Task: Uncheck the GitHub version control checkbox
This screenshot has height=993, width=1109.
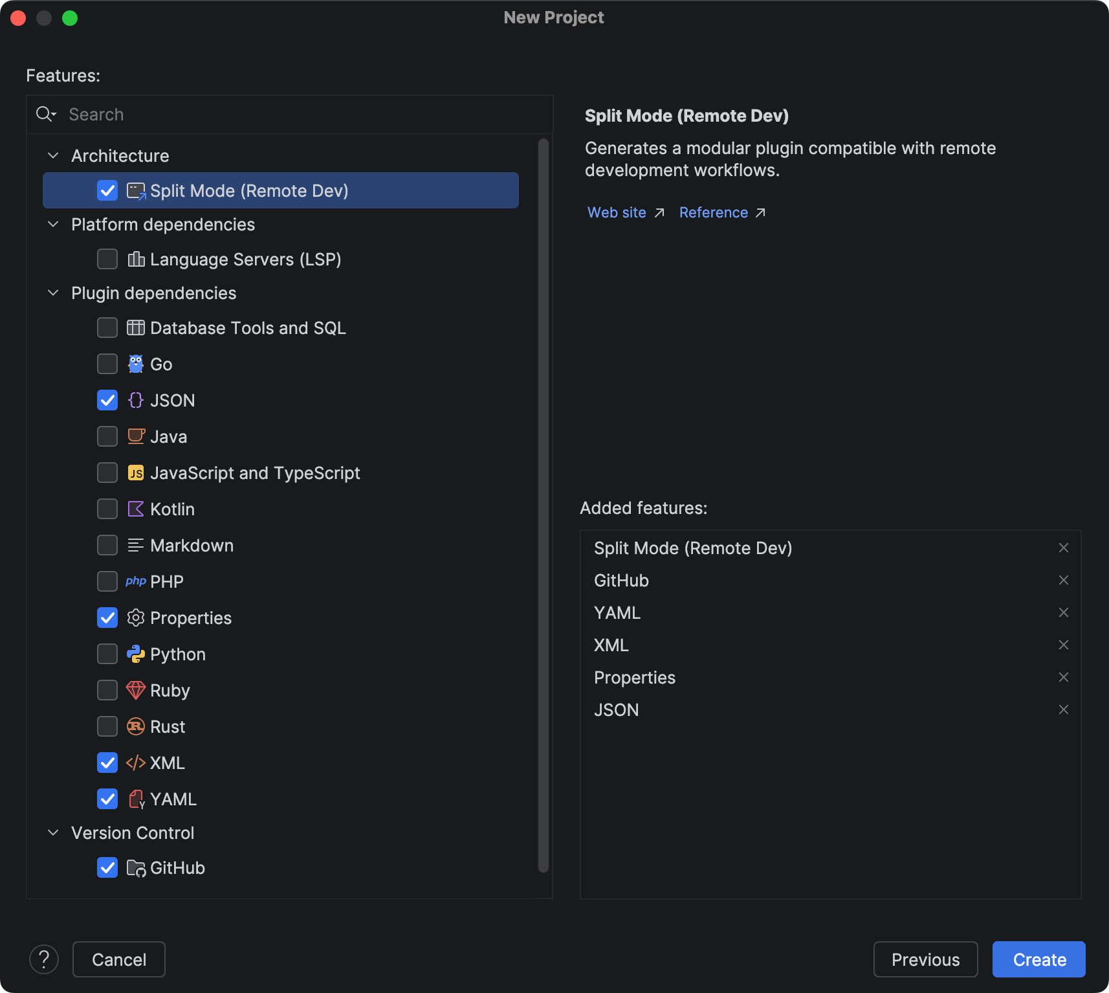Action: coord(107,867)
